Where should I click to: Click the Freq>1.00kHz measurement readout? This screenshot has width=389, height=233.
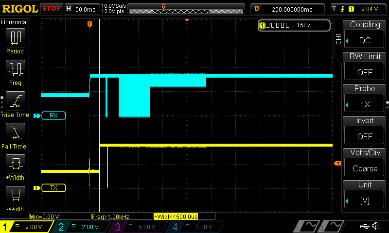click(123, 216)
